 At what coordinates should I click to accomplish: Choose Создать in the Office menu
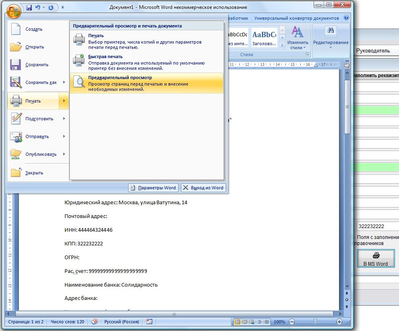click(x=38, y=29)
